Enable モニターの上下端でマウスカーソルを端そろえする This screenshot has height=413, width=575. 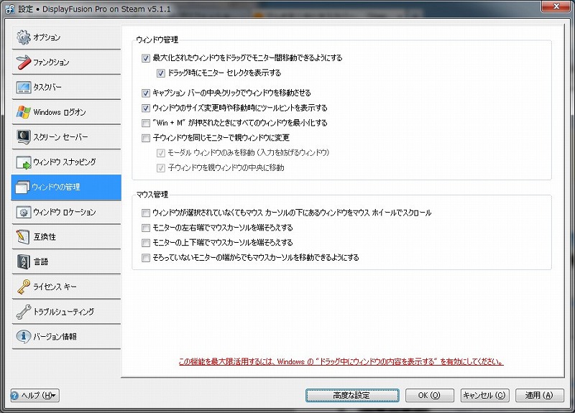(x=146, y=243)
